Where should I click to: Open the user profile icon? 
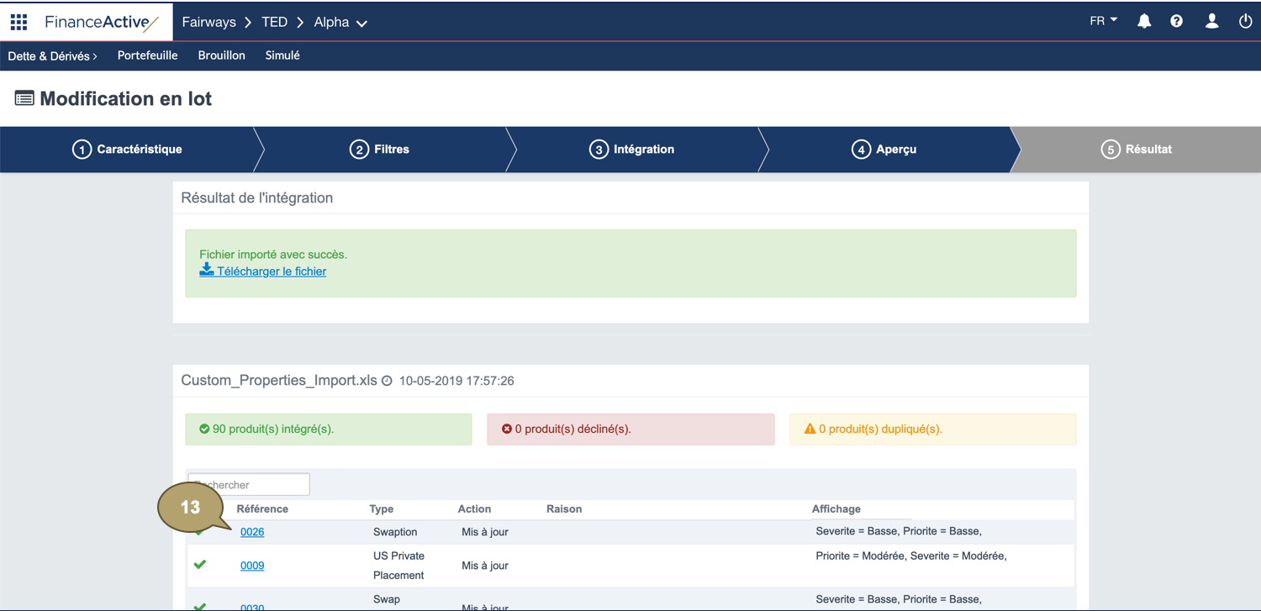tap(1211, 21)
